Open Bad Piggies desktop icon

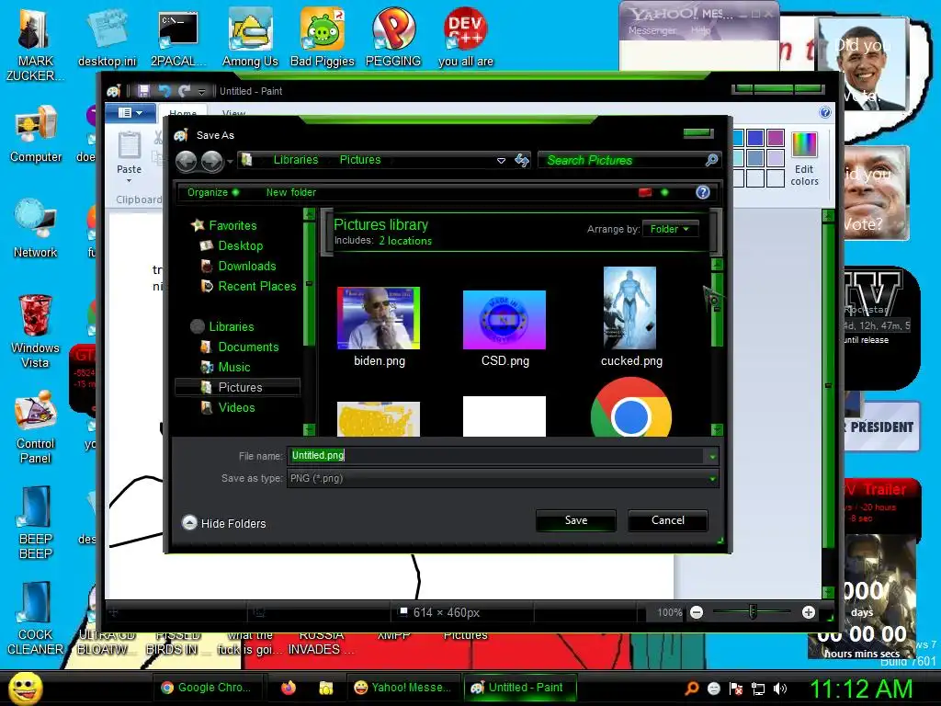click(323, 37)
